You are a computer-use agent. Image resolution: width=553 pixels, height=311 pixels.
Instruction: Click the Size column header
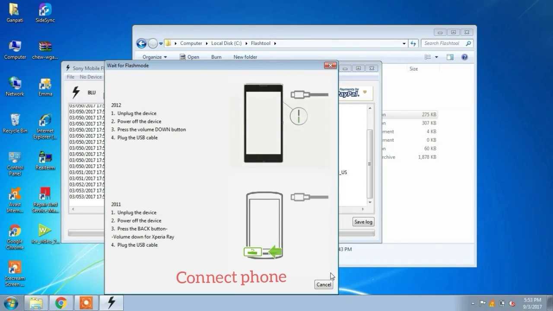pyautogui.click(x=413, y=69)
